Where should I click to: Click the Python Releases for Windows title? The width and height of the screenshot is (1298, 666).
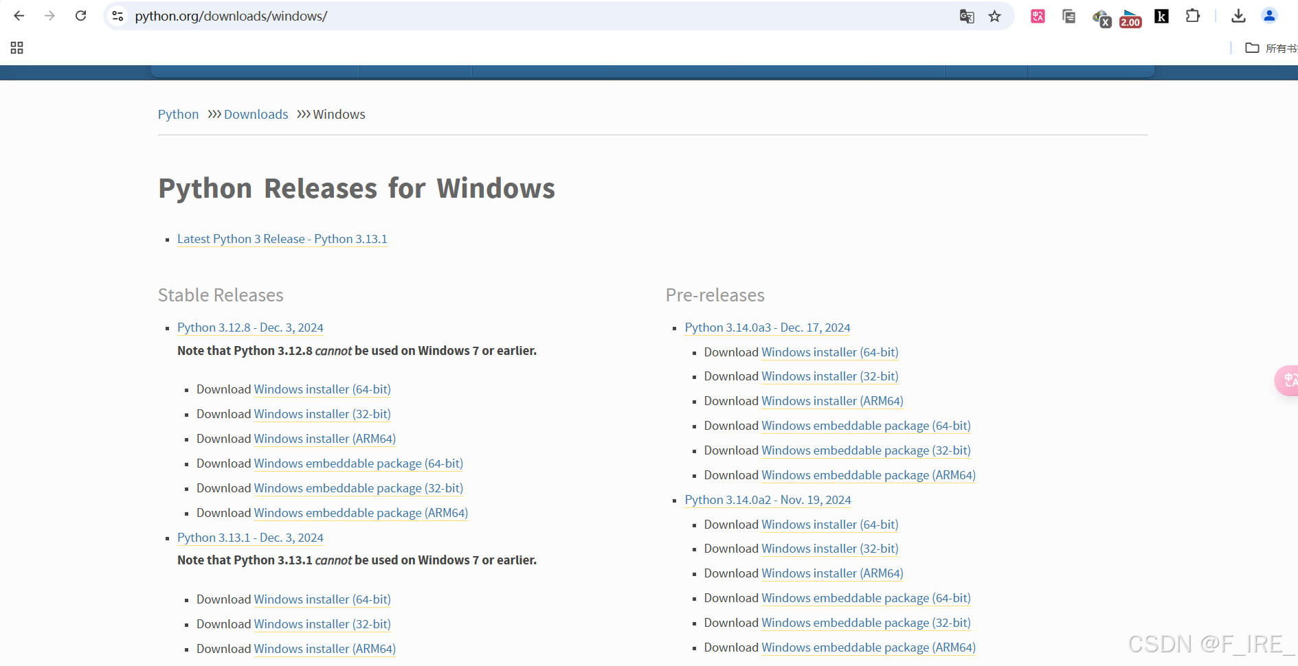click(357, 188)
